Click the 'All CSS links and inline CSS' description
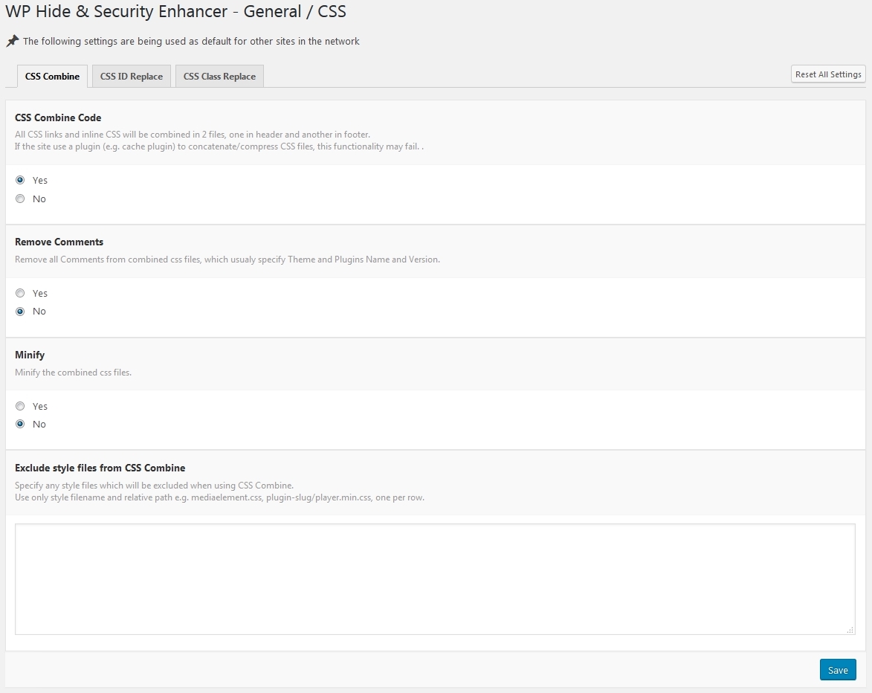This screenshot has height=693, width=872. click(x=193, y=135)
